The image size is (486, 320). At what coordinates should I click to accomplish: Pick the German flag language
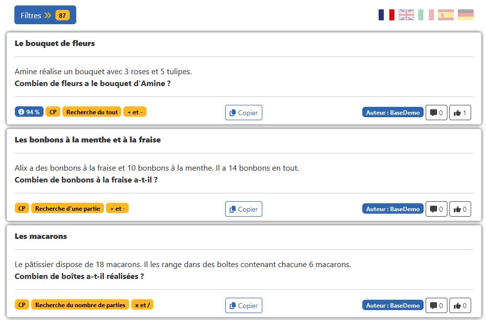[466, 15]
